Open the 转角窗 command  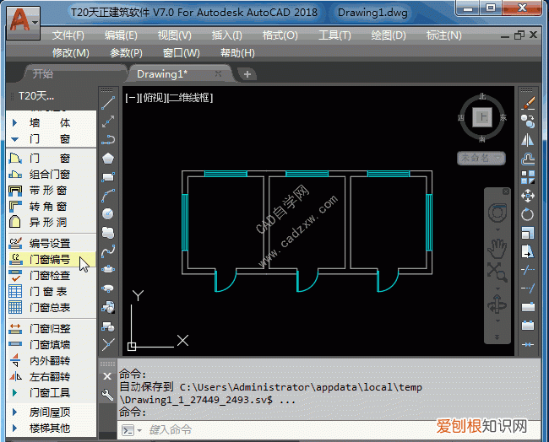pos(52,207)
